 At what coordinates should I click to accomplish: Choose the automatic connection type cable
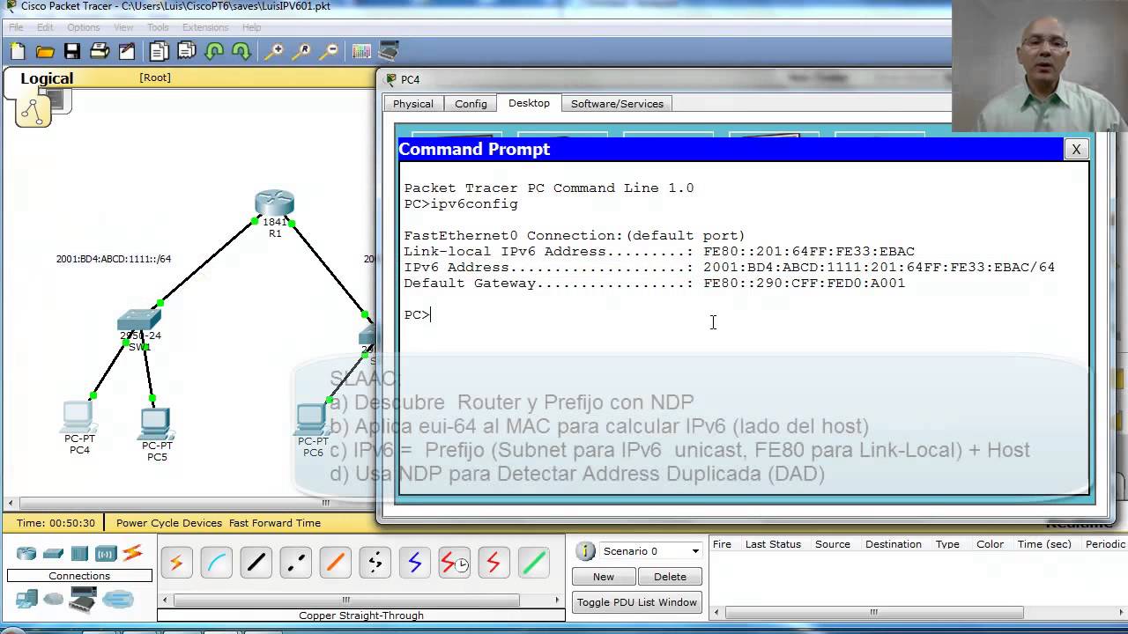177,562
